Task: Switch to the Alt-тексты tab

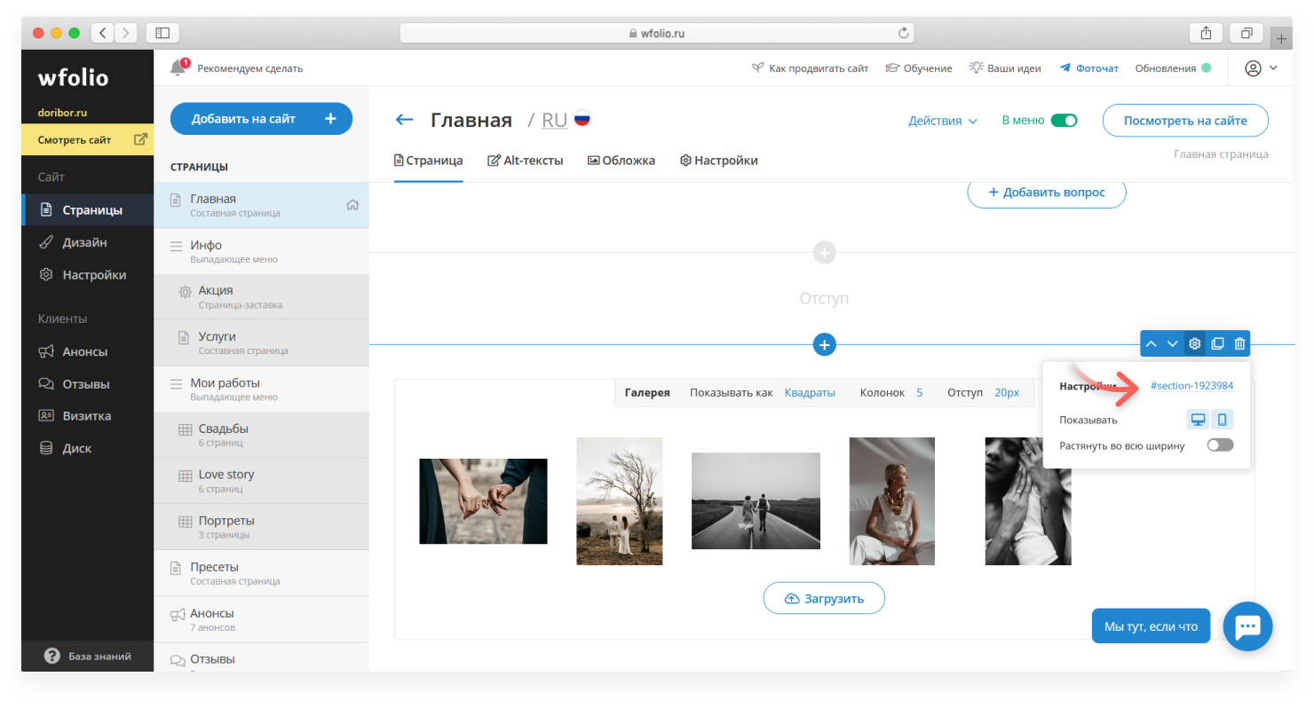Action: click(526, 161)
